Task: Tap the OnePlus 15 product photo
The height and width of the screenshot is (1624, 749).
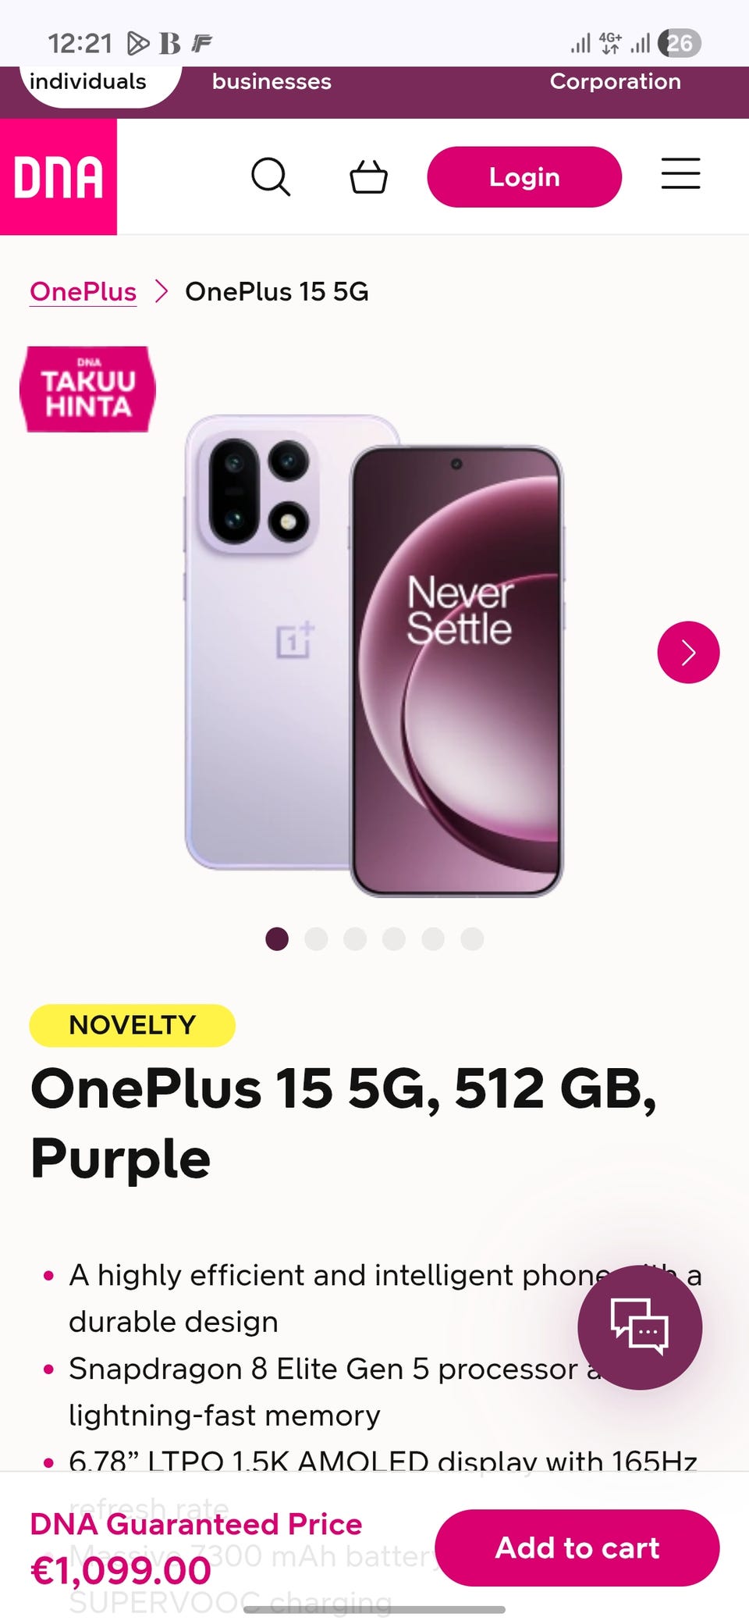Action: click(x=374, y=656)
